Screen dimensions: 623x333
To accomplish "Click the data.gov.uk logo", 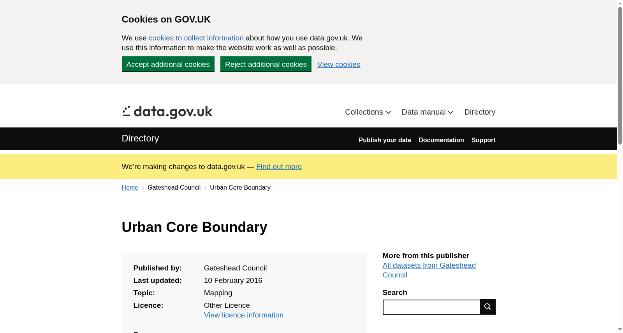I will [x=167, y=112].
